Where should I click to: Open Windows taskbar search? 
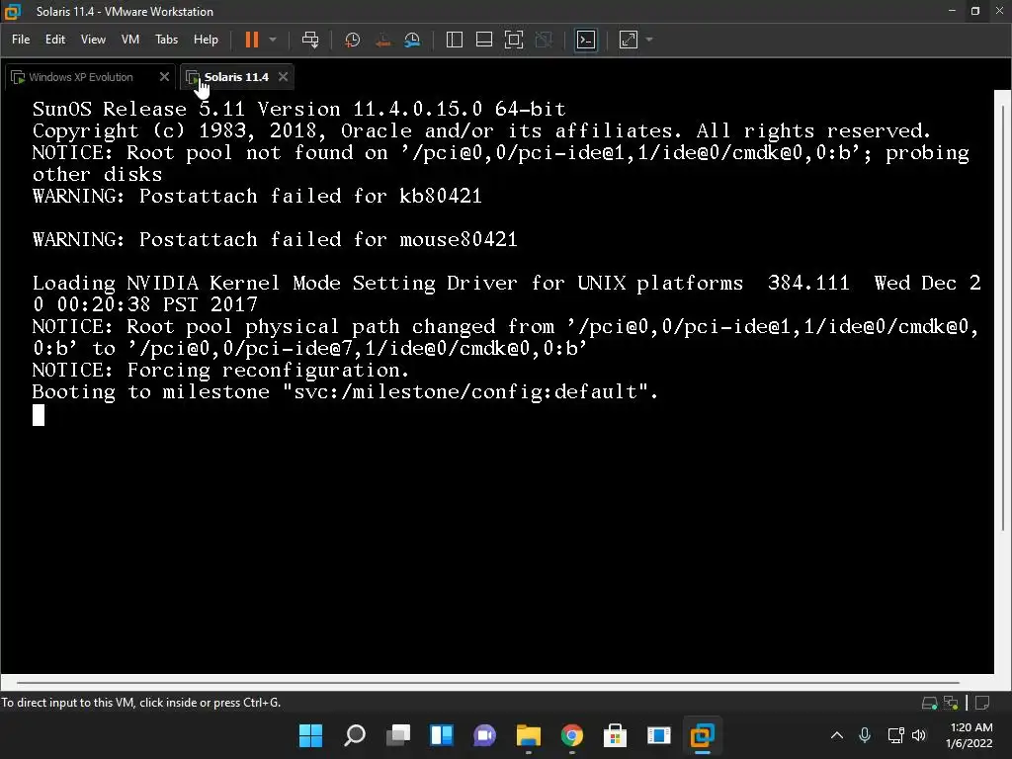tap(355, 735)
